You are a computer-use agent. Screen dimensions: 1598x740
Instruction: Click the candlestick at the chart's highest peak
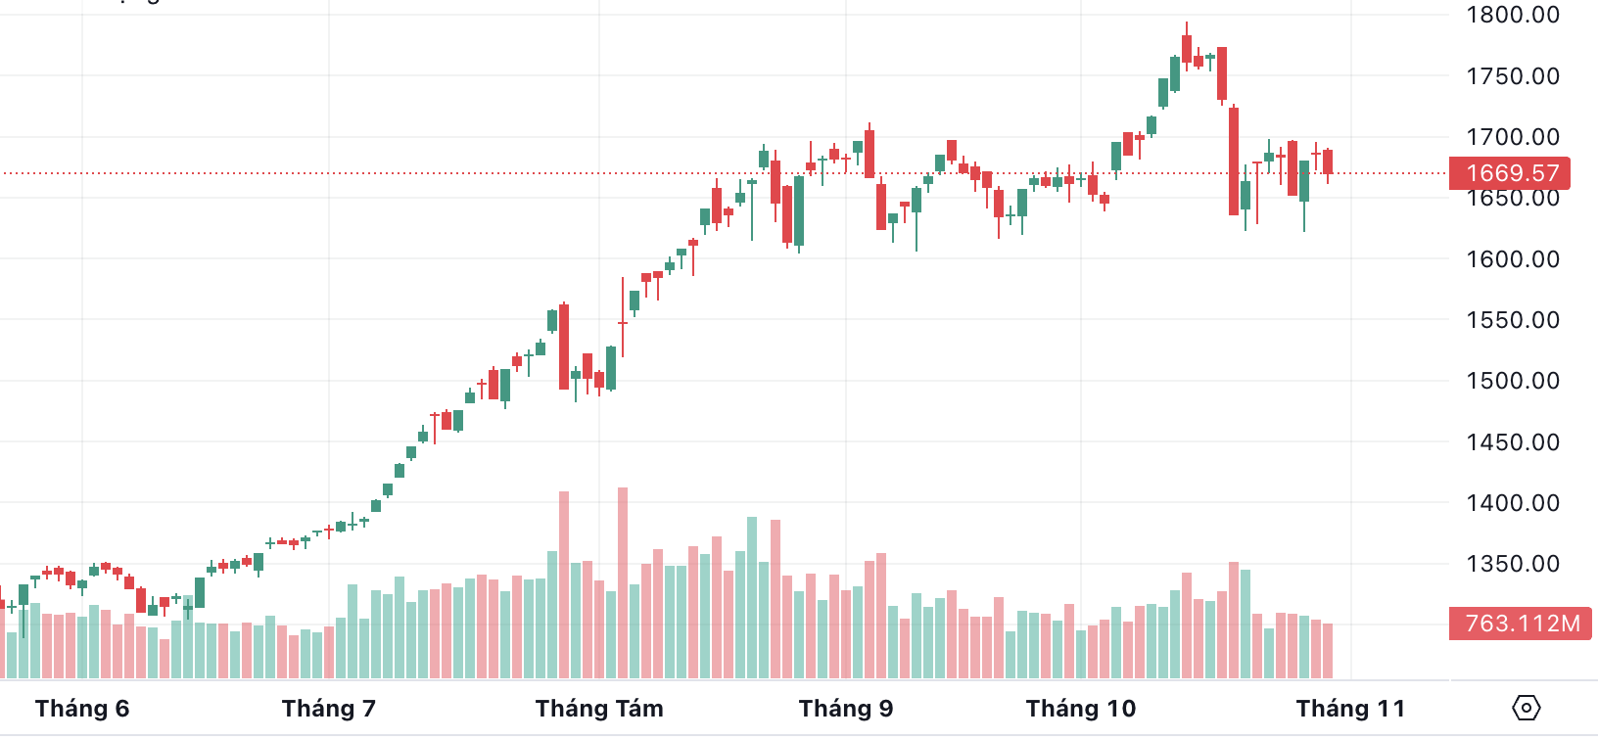tap(1187, 48)
